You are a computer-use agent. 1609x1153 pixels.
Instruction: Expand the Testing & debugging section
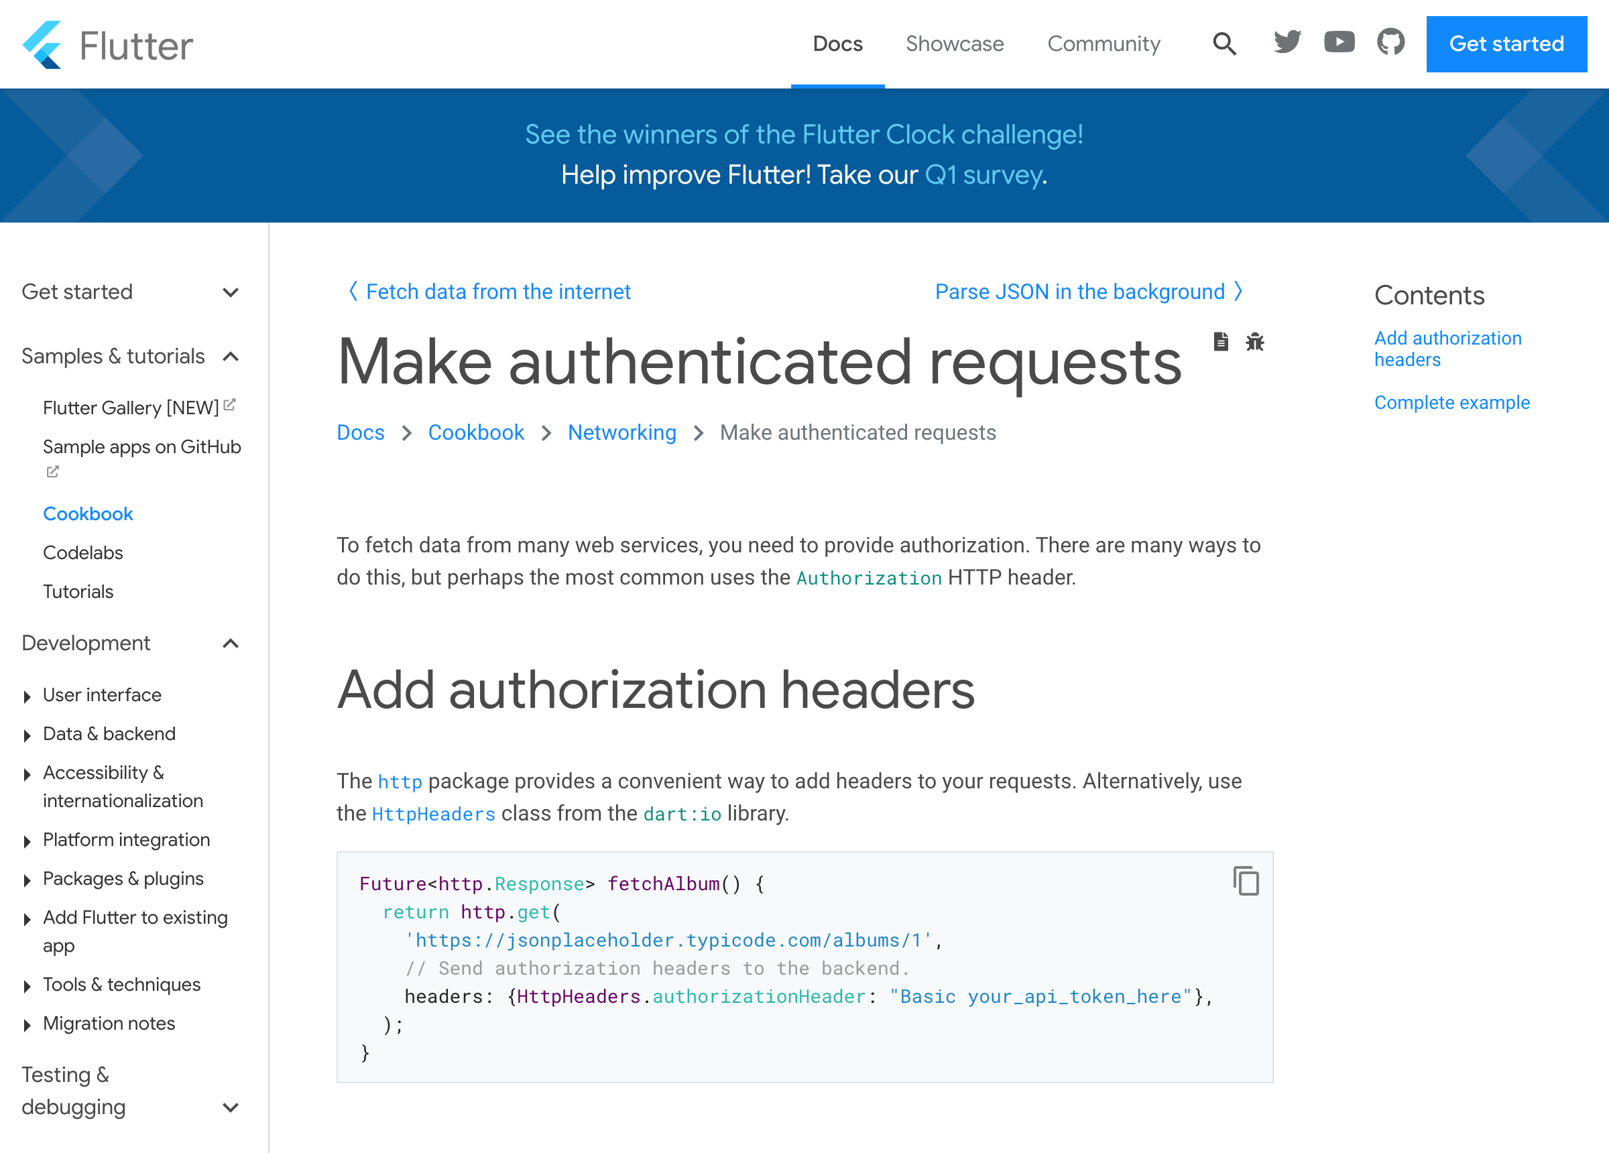(x=231, y=1107)
